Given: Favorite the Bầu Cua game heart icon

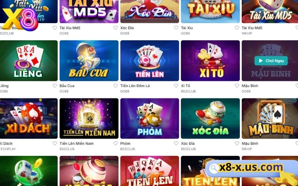Looking at the screenshot, I should [115, 86].
